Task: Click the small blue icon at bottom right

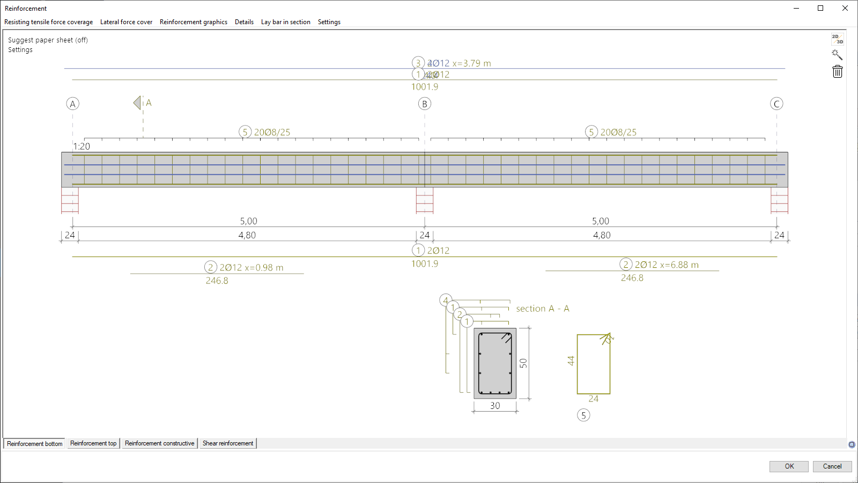Action: pos(852,444)
